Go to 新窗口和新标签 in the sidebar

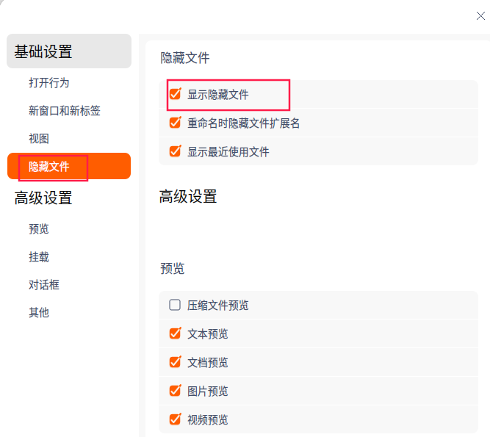pos(65,111)
